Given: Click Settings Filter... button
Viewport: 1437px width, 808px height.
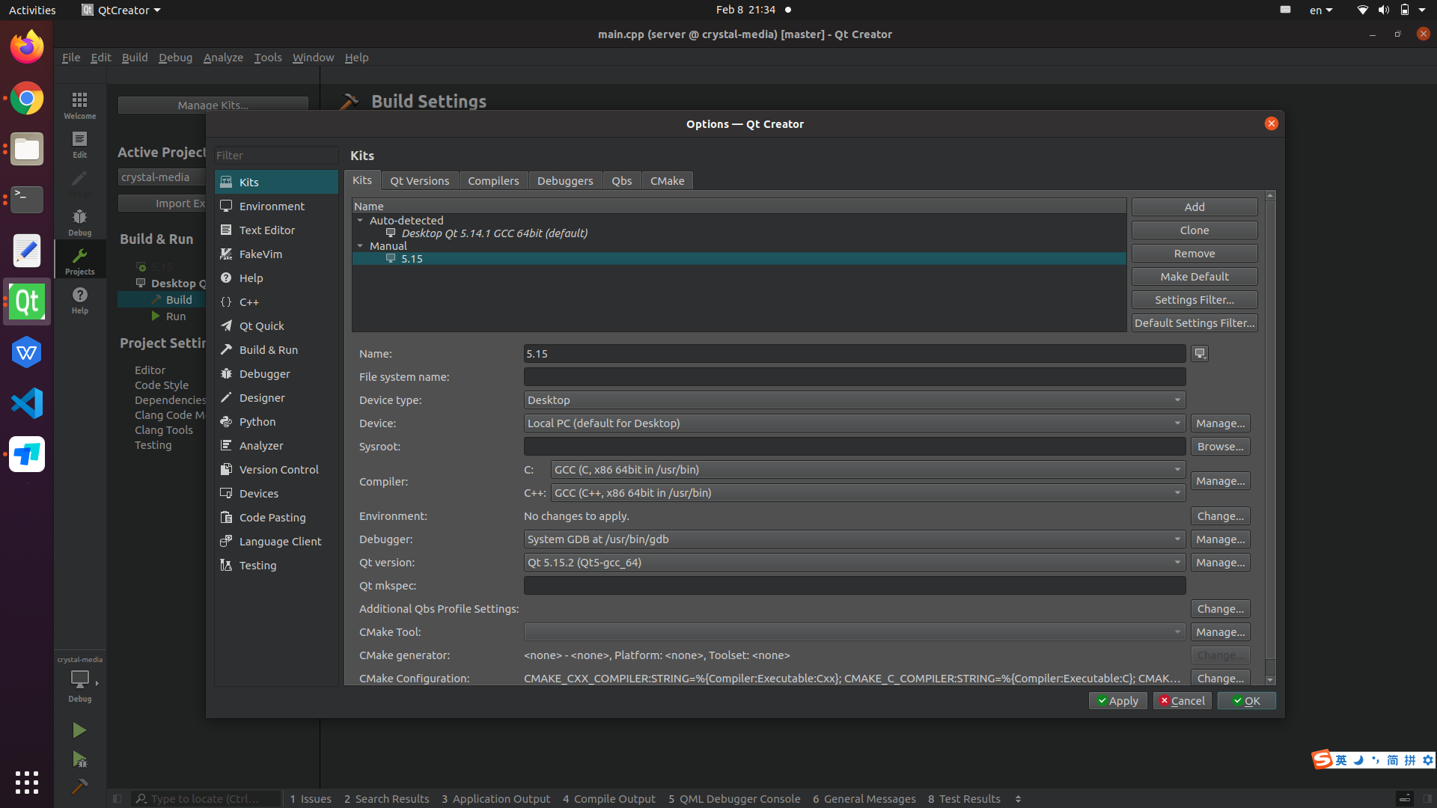Looking at the screenshot, I should [x=1195, y=300].
